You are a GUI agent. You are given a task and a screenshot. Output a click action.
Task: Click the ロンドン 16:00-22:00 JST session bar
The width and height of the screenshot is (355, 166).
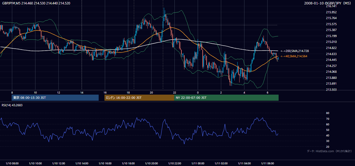pos(139,98)
